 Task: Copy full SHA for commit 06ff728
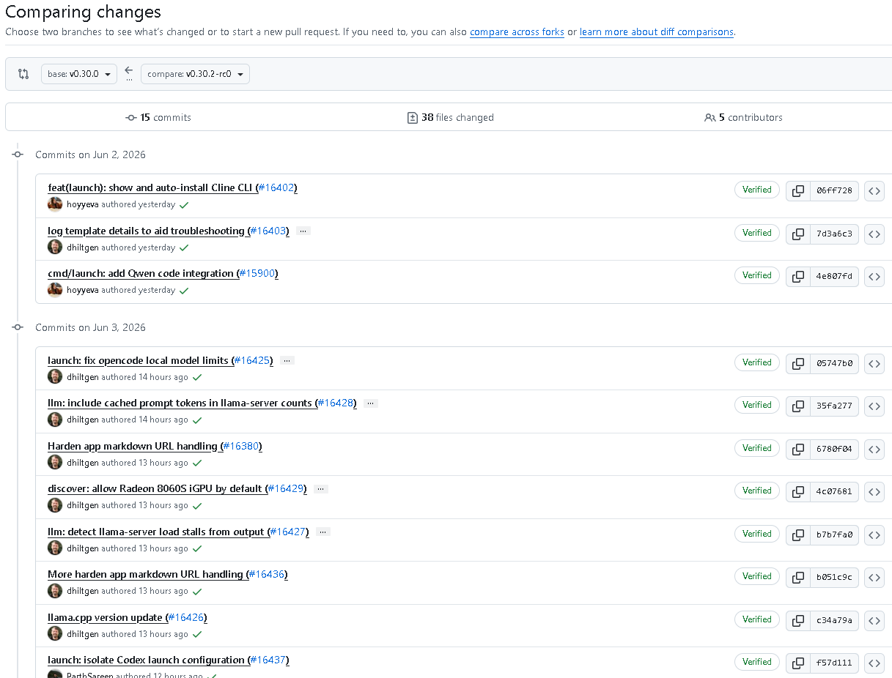(x=798, y=190)
